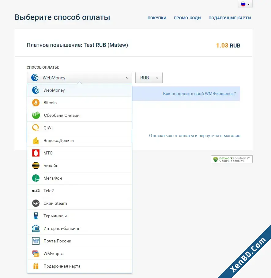This screenshot has height=278, width=271.
Task: Open Как пополнить свой WMR-кошелёк link
Action: [199, 93]
